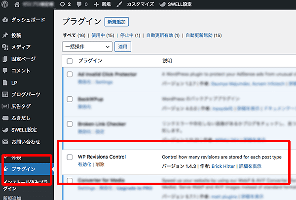
Task: Click the envelope icon for お問い合わせ
Action: 5,142
